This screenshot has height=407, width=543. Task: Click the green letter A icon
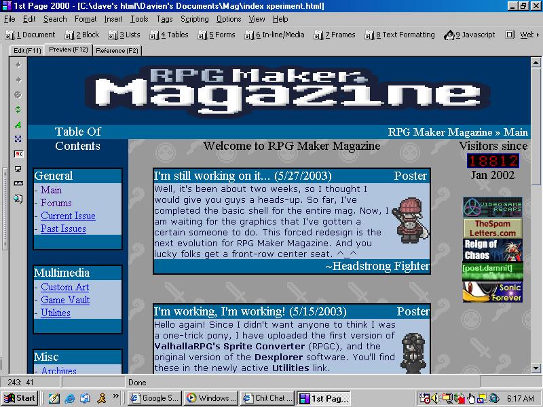click(x=18, y=124)
